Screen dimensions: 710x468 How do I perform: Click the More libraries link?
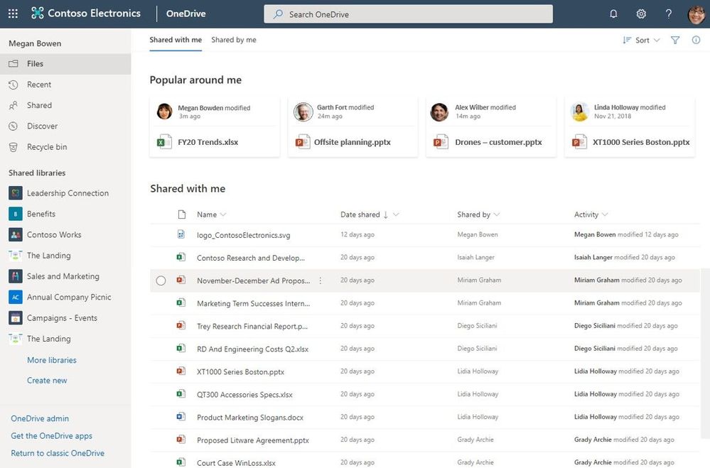[52, 360]
